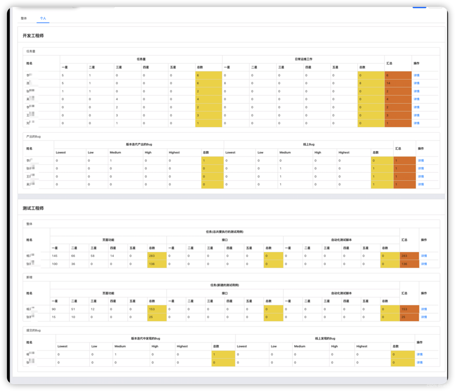The width and height of the screenshot is (455, 391).
Task: Click the yellow 总数 cell showing 283
Action: pyautogui.click(x=157, y=256)
